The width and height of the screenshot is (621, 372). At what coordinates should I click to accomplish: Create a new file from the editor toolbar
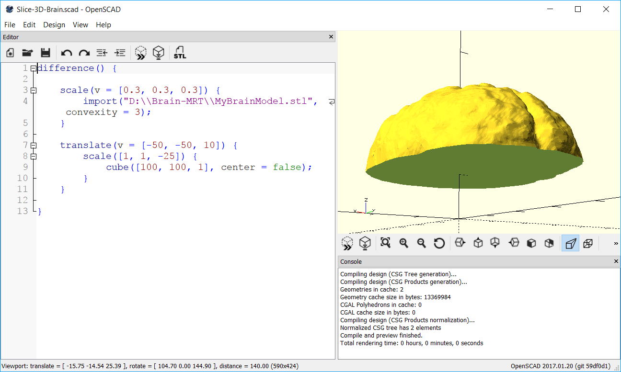tap(10, 53)
